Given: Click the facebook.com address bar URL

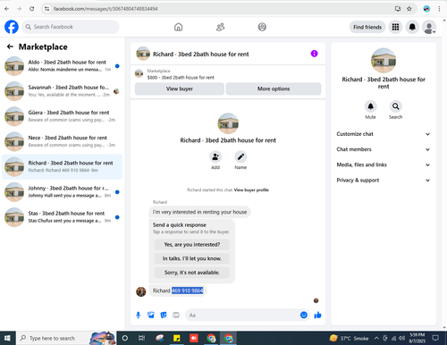Looking at the screenshot, I should coord(105,9).
